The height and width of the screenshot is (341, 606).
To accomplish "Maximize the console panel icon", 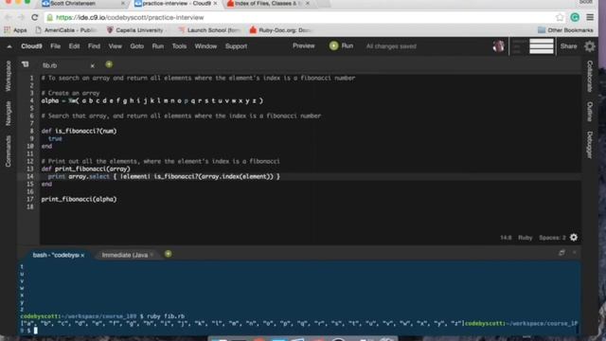I will 561,253.
